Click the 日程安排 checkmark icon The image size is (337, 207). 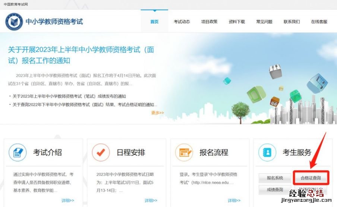coord(101,153)
